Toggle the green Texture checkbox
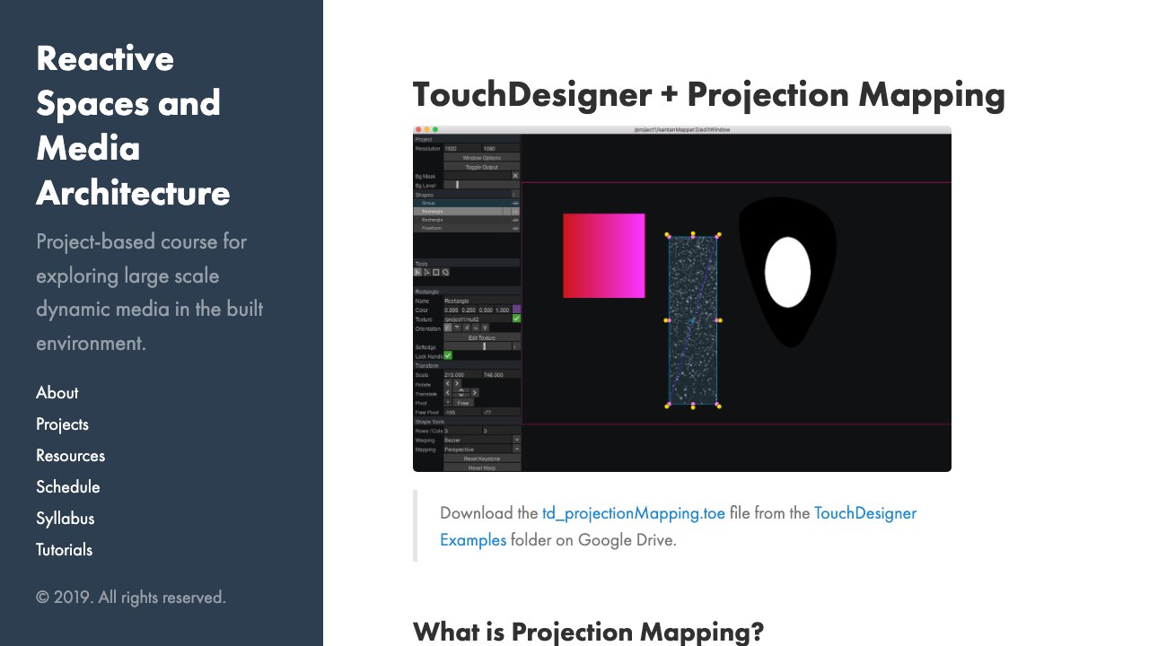1149x646 pixels. [x=516, y=319]
